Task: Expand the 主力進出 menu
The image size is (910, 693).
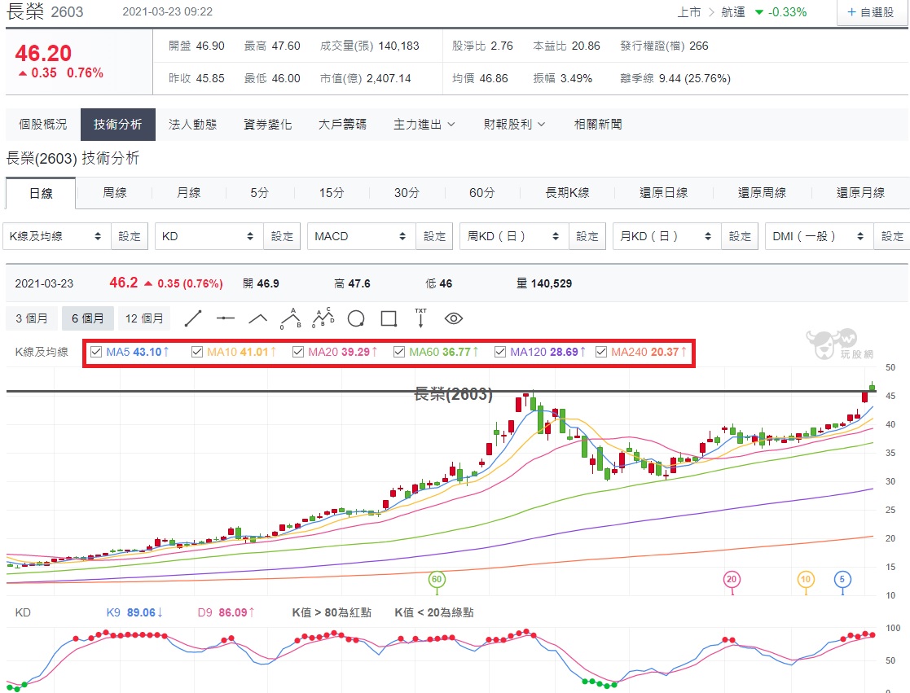Action: pos(424,124)
